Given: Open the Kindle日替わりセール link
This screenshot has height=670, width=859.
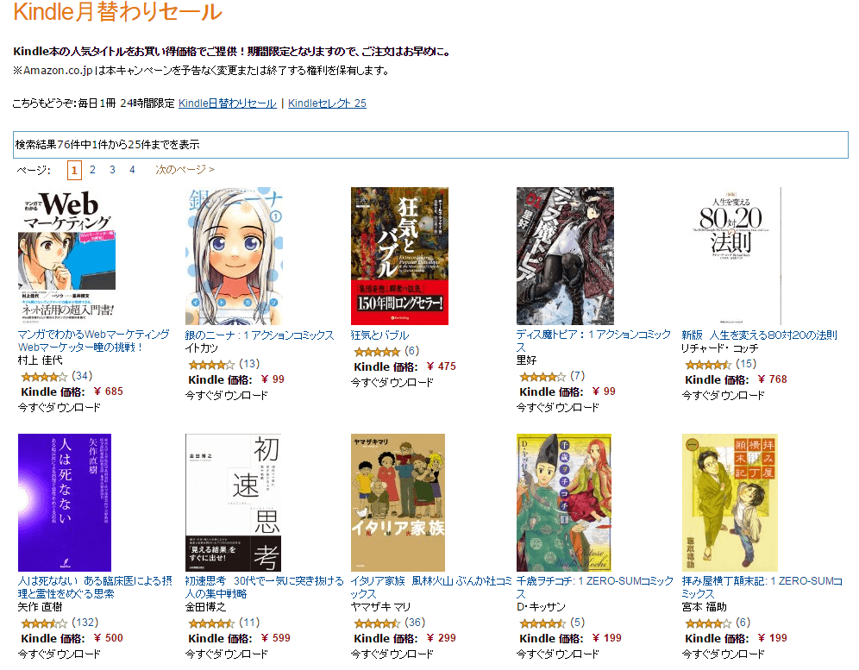Looking at the screenshot, I should pyautogui.click(x=228, y=103).
